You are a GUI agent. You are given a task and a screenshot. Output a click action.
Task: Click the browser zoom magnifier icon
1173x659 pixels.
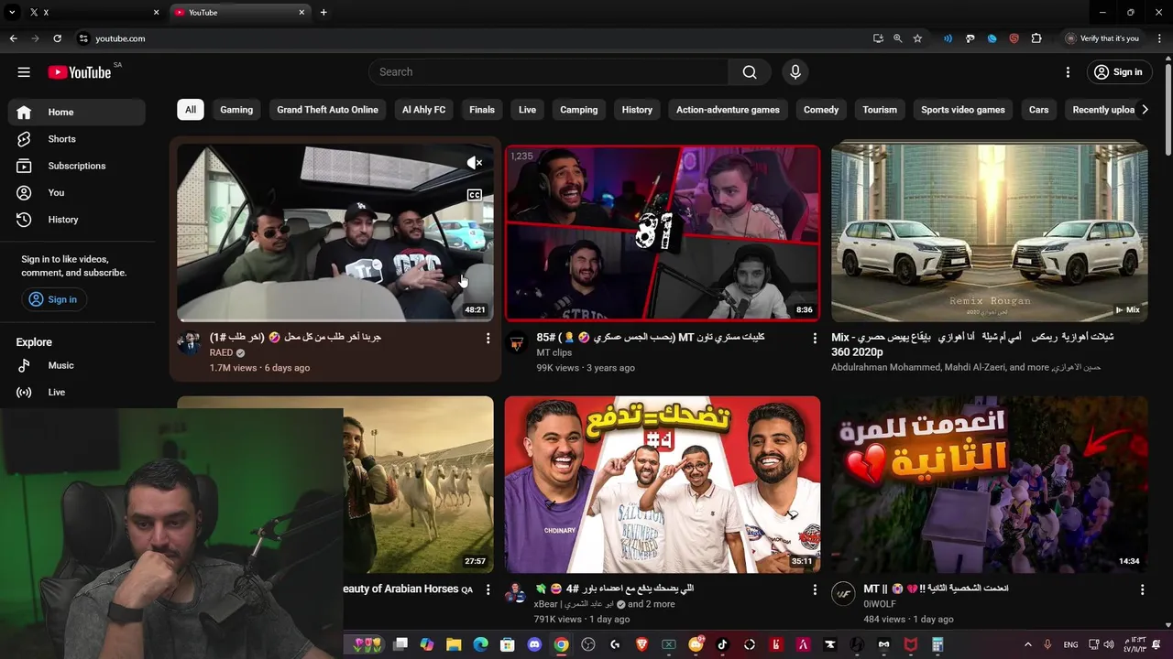(898, 38)
